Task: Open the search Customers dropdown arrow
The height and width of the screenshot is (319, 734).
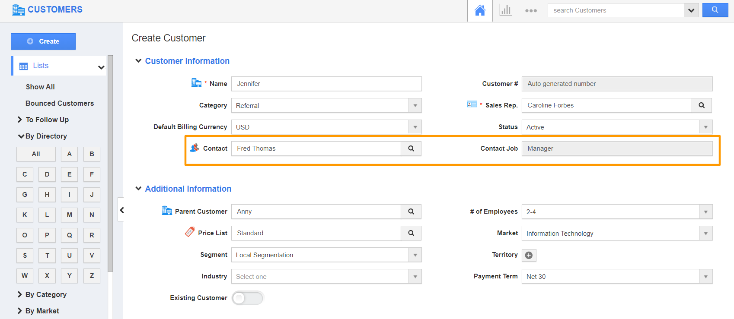Action: coord(691,10)
